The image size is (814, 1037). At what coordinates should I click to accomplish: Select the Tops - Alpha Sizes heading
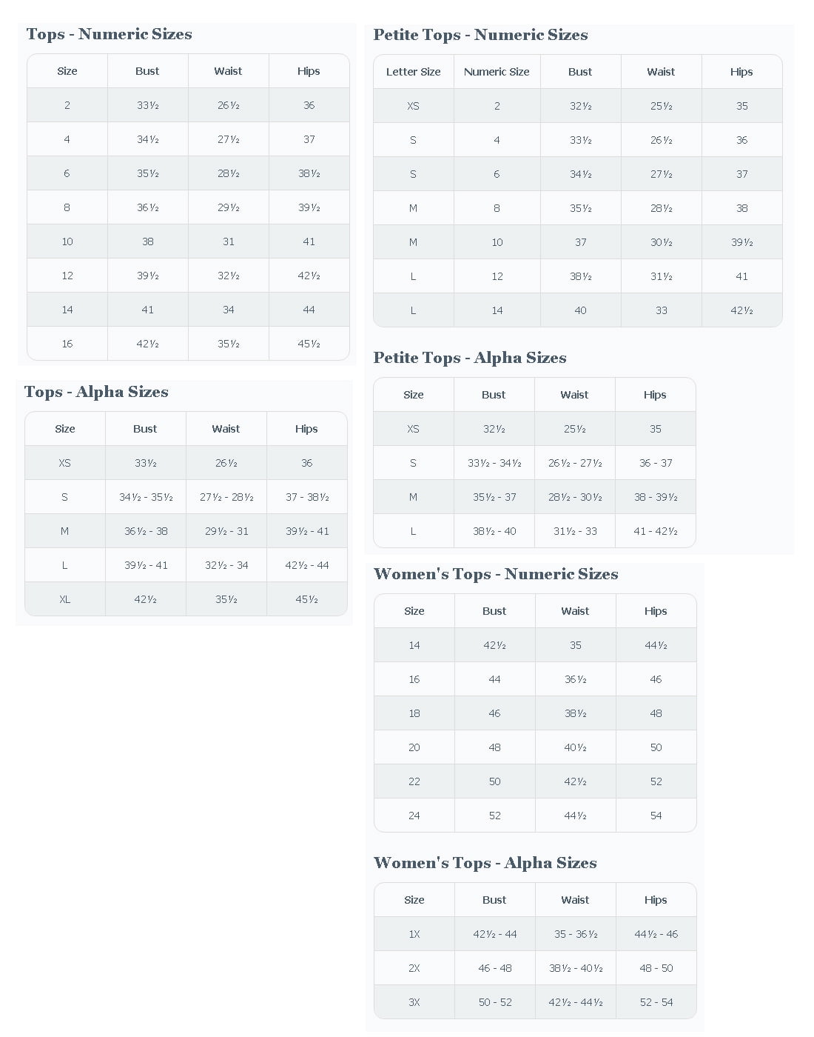click(x=96, y=392)
